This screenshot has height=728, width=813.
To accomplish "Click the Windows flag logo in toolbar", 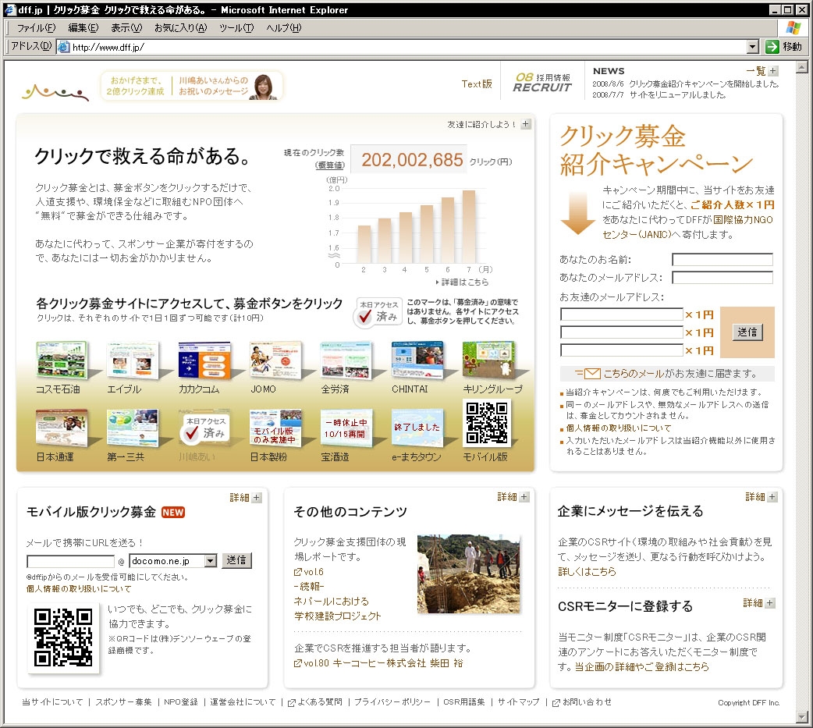I will point(793,27).
